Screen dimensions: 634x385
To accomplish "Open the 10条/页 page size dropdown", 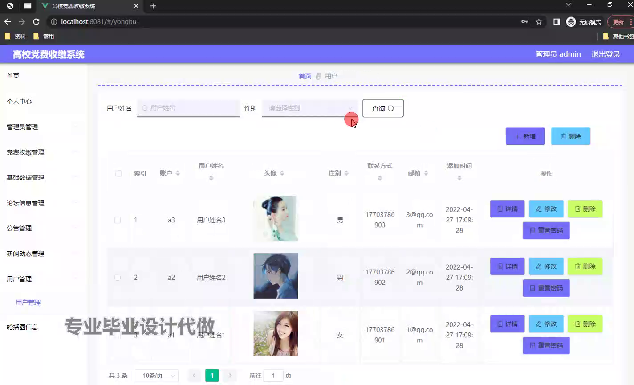I will (156, 376).
